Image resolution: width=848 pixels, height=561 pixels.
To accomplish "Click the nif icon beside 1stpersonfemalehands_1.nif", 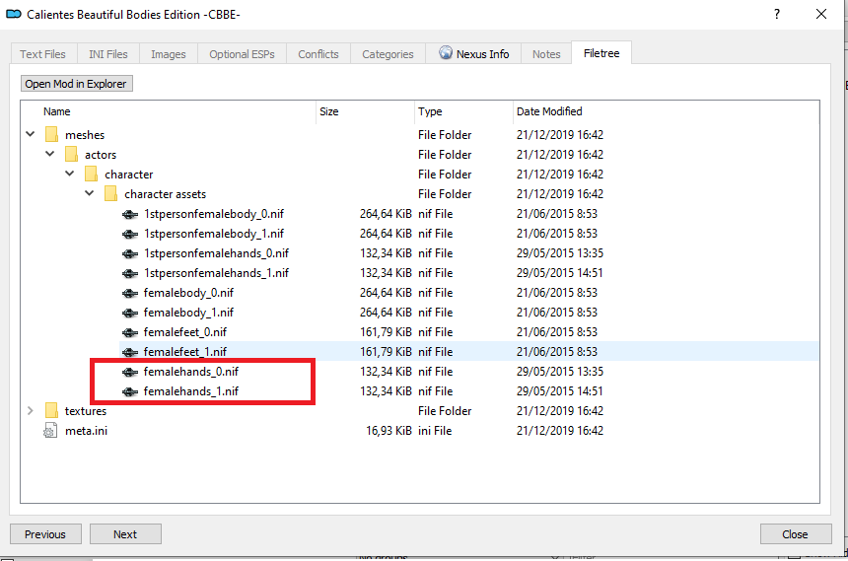I will pyautogui.click(x=130, y=273).
